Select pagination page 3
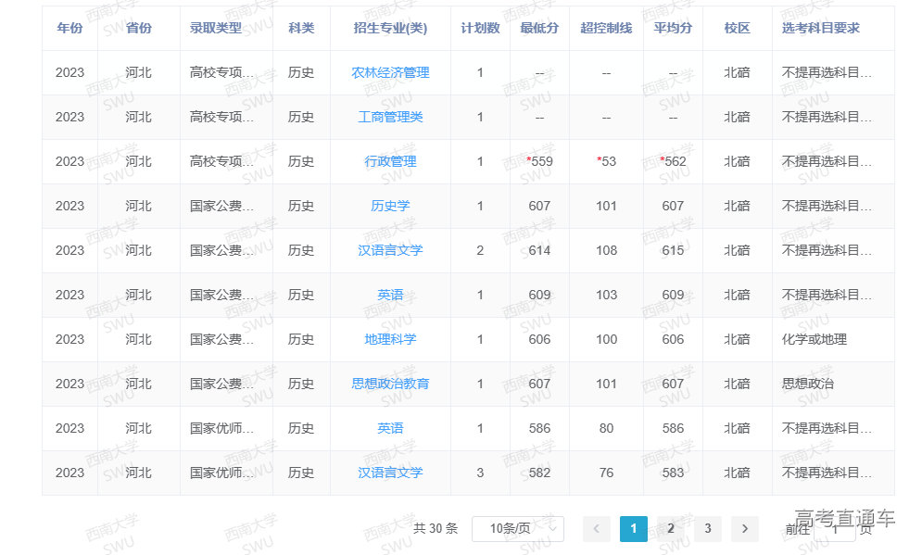 (x=708, y=529)
